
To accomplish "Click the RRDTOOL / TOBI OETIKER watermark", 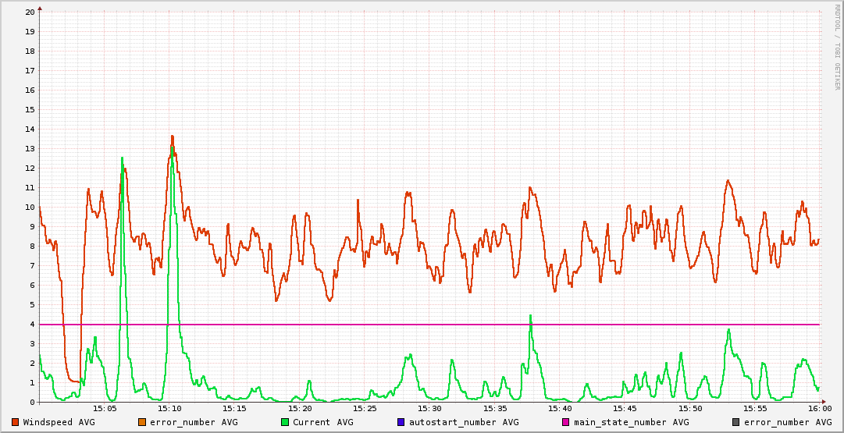I will [836, 47].
